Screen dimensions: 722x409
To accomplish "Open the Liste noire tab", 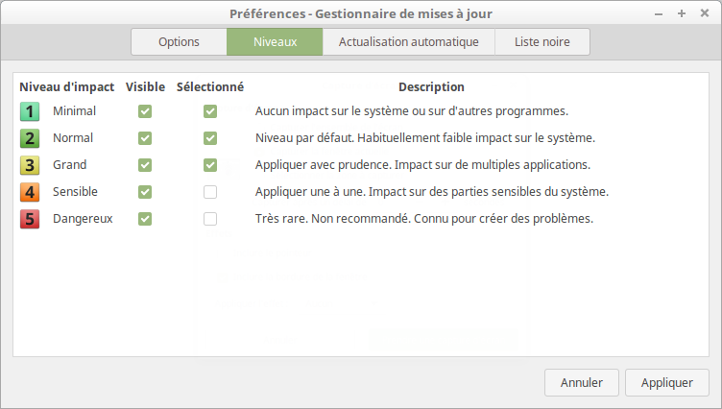I will [x=542, y=42].
